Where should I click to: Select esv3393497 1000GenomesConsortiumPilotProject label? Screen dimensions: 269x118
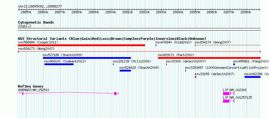click(x=227, y=68)
